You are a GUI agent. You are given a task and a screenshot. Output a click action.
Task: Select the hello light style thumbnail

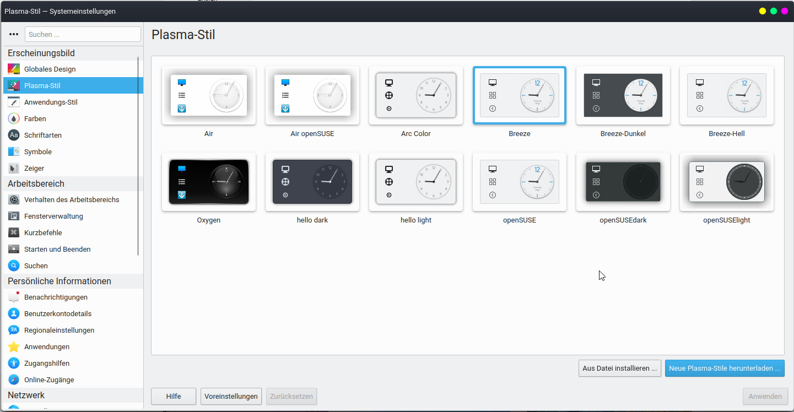[x=416, y=182]
